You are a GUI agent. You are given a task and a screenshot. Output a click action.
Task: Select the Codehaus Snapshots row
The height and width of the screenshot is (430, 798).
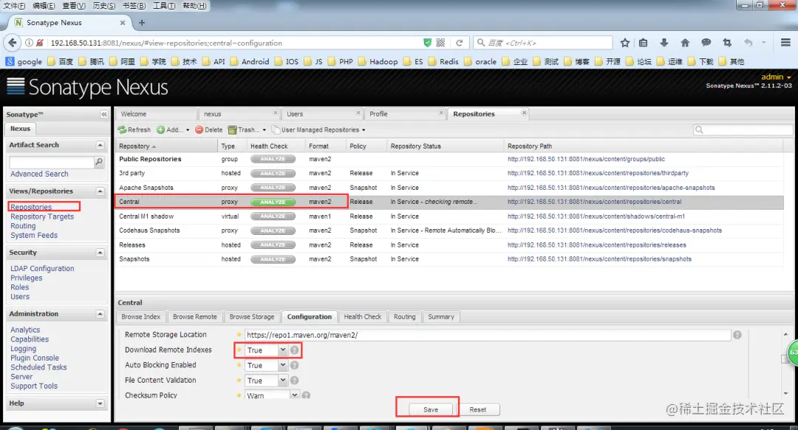(x=449, y=231)
